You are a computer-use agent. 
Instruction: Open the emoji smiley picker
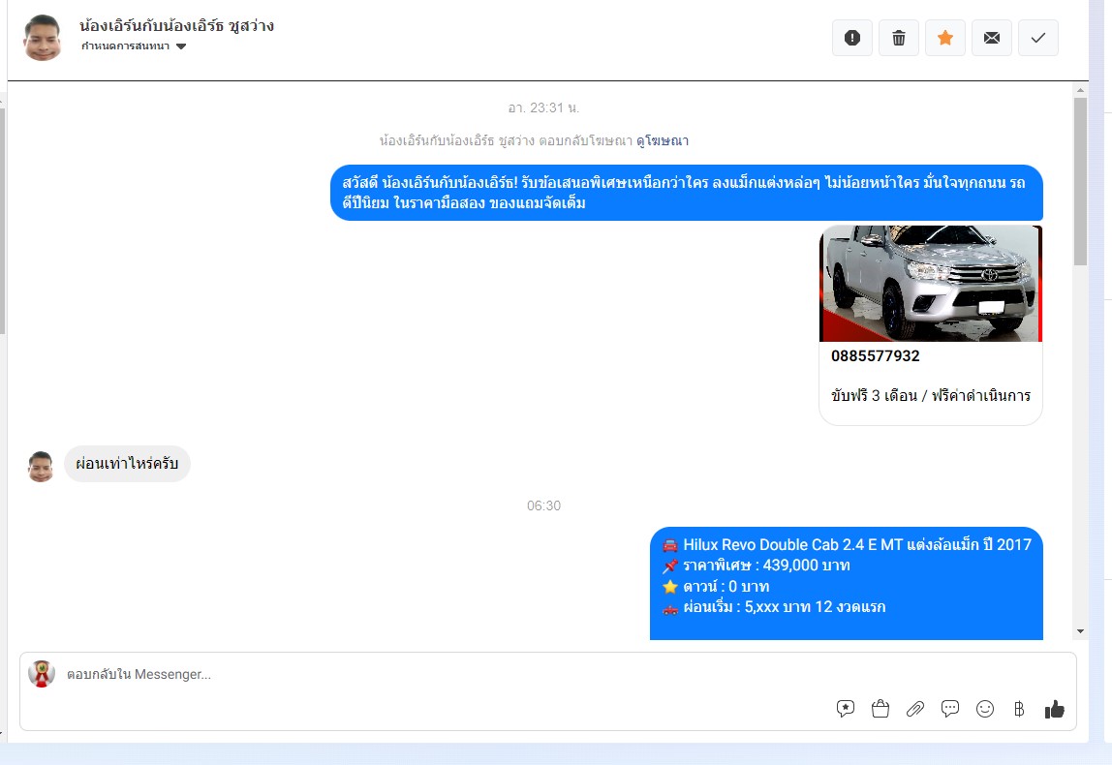coord(985,709)
